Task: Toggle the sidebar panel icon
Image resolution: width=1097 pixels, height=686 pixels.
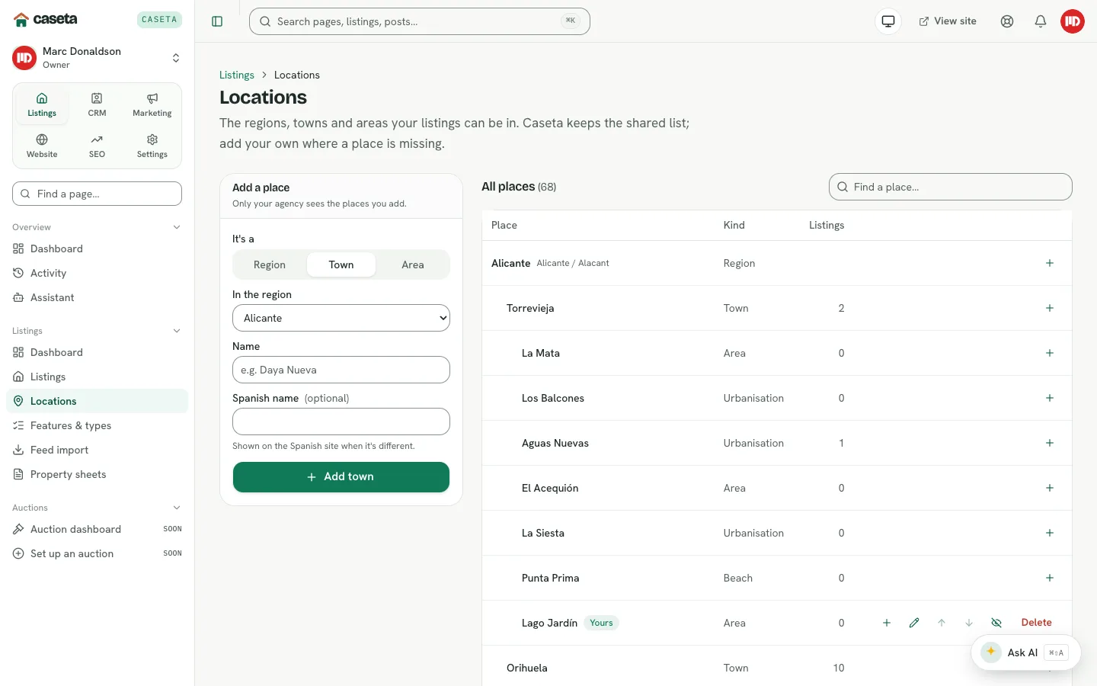Action: click(x=217, y=21)
